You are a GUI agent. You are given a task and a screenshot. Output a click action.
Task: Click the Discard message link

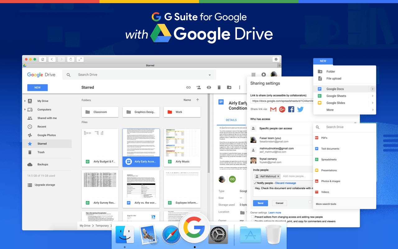coord(285,183)
